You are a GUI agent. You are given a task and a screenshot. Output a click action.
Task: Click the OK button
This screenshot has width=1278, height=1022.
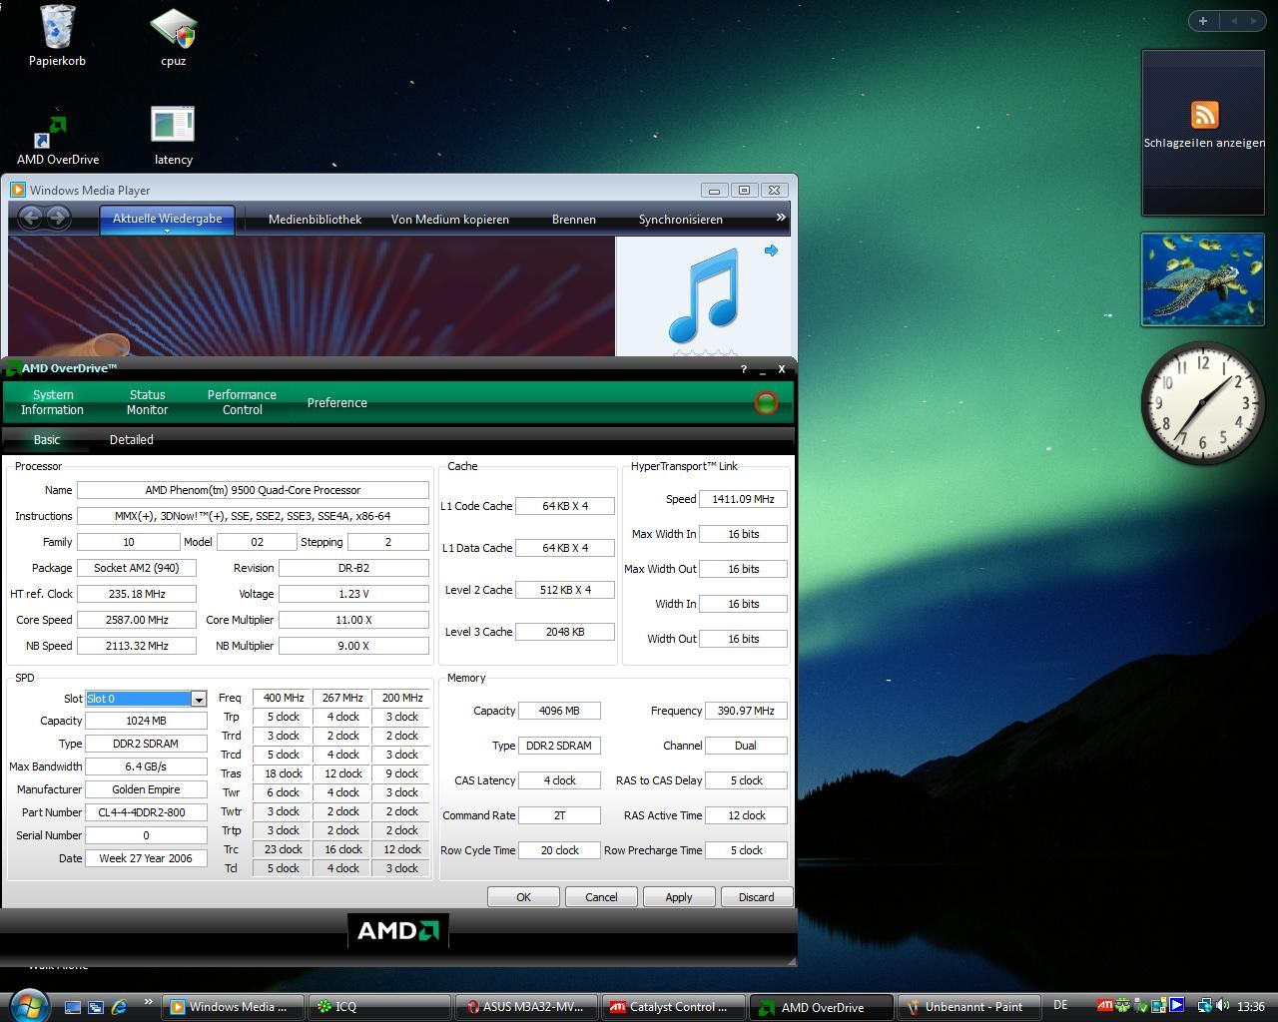tap(523, 896)
